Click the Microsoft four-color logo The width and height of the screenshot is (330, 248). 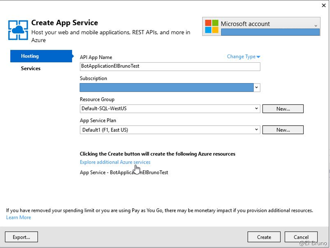(211, 26)
